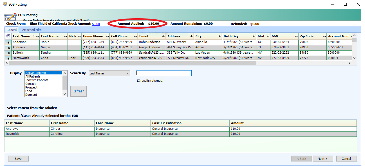Select All Patients in Display list

[44, 76]
